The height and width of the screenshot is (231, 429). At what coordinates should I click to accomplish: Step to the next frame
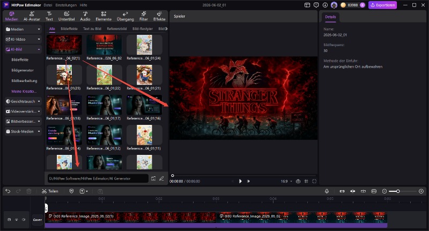[248, 181]
